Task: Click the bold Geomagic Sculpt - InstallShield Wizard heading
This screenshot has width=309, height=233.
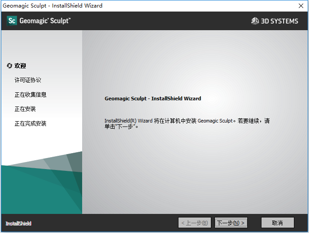Action: pyautogui.click(x=153, y=99)
